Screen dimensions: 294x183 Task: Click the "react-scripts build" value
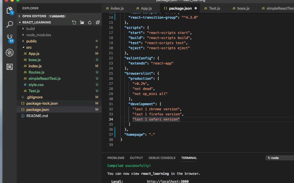(168, 38)
